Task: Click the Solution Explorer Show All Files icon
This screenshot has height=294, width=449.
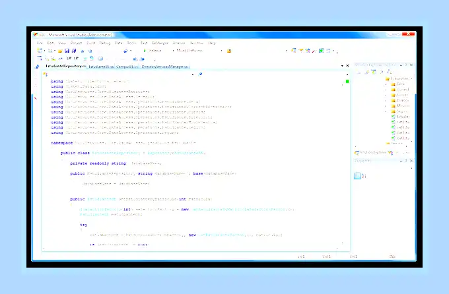Action: (366, 72)
